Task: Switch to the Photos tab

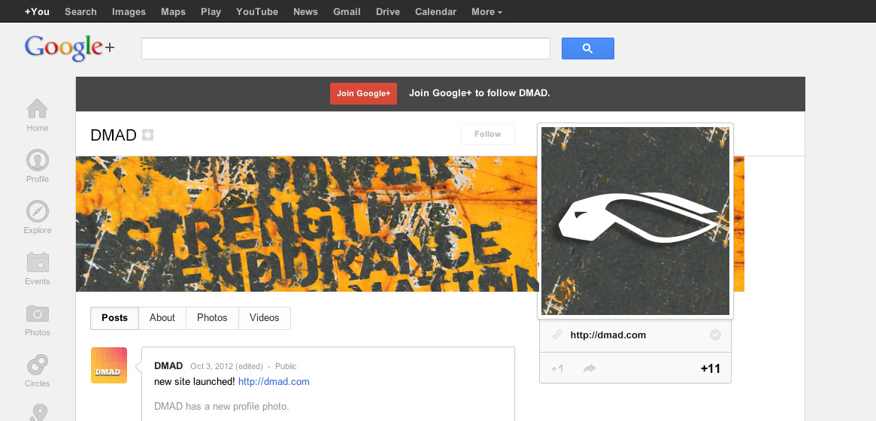Action: [x=212, y=318]
